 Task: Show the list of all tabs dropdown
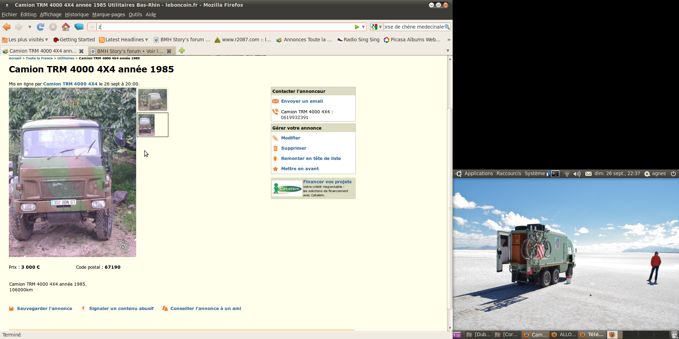click(x=448, y=51)
